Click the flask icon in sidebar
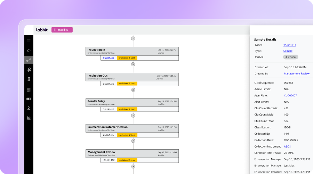This screenshot has width=313, height=174. click(29, 79)
